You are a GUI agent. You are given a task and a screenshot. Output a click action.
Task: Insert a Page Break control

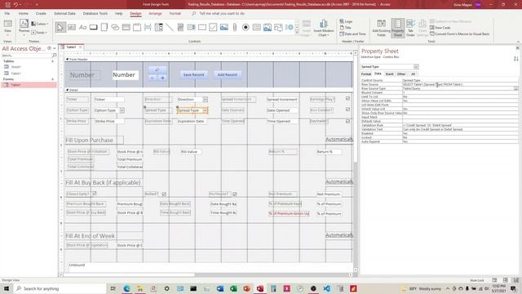(148, 27)
